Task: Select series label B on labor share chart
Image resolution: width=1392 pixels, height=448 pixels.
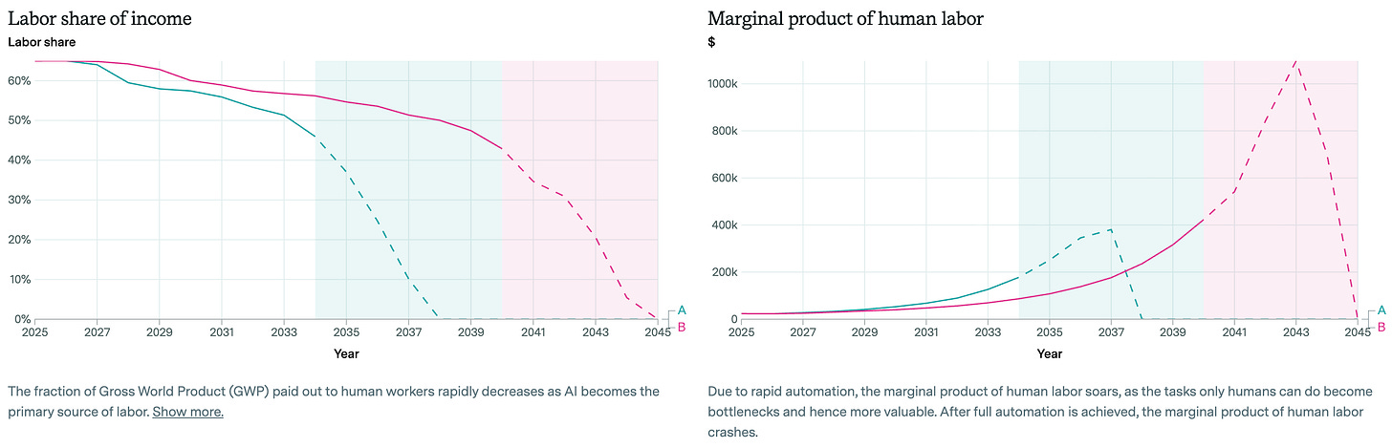Action: [682, 327]
